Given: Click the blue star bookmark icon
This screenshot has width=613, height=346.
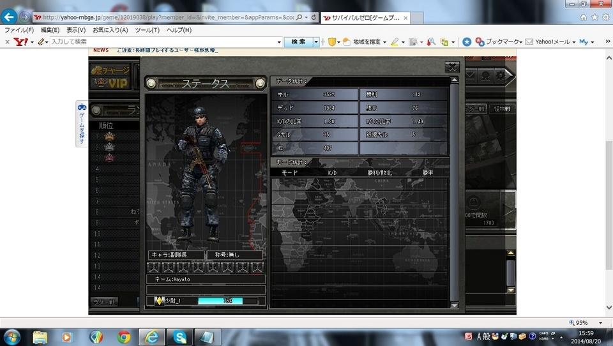Looking at the screenshot, I should tap(466, 41).
